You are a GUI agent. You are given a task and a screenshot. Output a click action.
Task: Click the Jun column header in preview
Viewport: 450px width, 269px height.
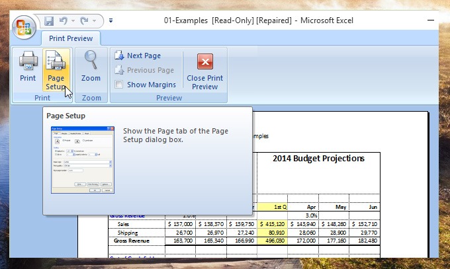click(373, 206)
